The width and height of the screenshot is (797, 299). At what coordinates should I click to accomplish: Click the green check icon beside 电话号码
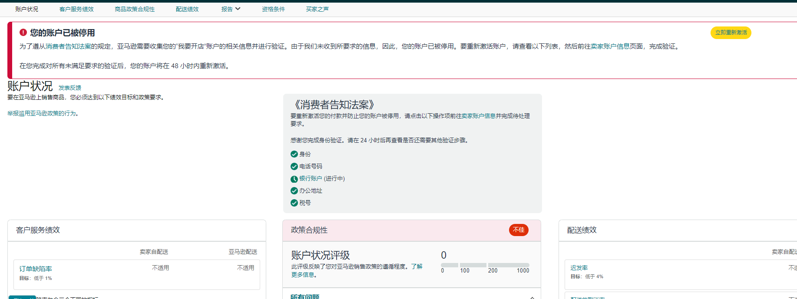pos(294,166)
